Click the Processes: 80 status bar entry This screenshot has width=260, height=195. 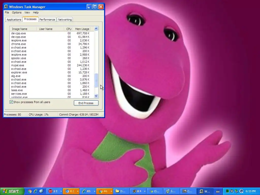coord(15,115)
